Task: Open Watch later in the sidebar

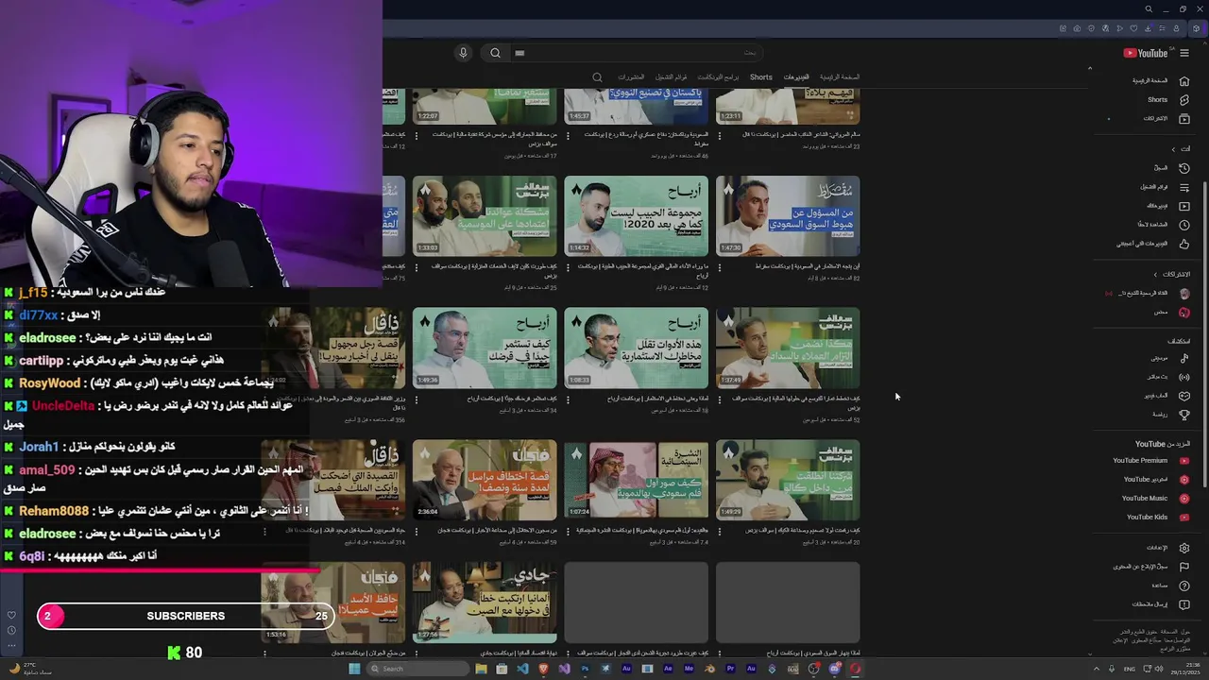Action: pos(1166,225)
